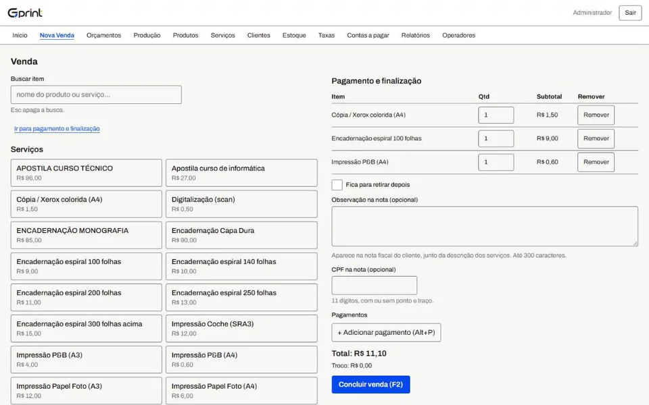Image resolution: width=649 pixels, height=405 pixels.
Task: Add Encadernação Capa Dura service
Action: tap(241, 235)
